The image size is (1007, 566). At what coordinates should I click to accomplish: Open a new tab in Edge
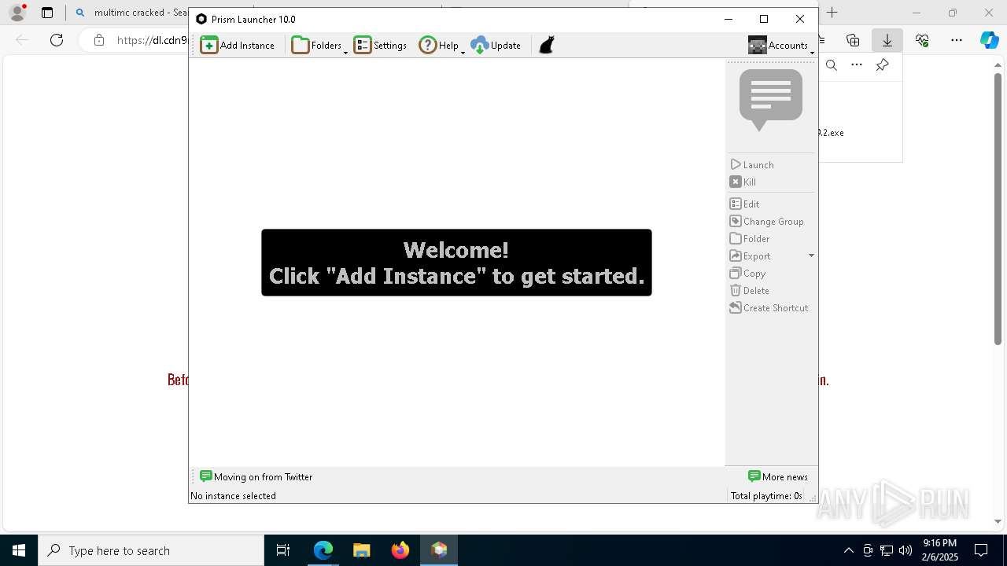pos(832,13)
